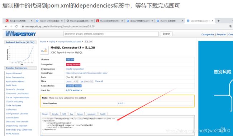This screenshot has width=233, height=136.
Task: Open the Categories header link
Action: [208, 34]
